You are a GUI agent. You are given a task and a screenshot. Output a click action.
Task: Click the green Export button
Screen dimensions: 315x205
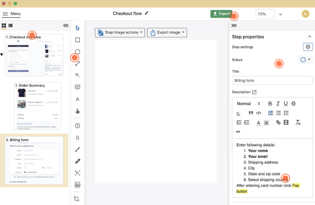(221, 14)
